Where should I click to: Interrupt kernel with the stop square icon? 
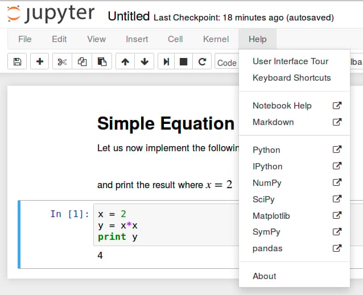183,61
